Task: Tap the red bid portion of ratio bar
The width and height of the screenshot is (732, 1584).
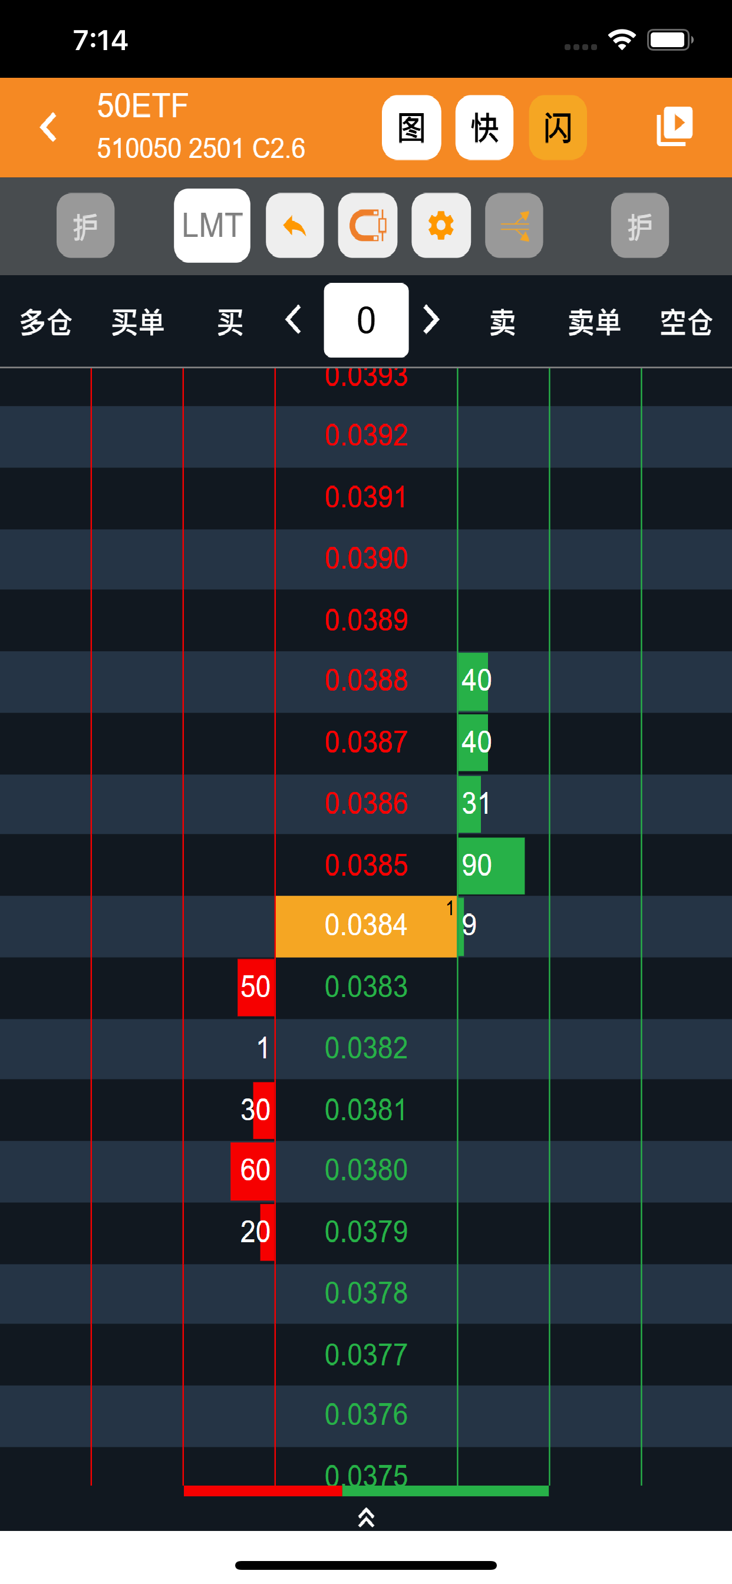Action: [263, 1490]
